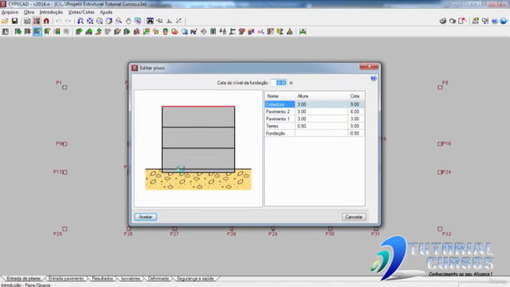510x287 pixels.
Task: Click the Cancelar button
Action: click(x=354, y=217)
